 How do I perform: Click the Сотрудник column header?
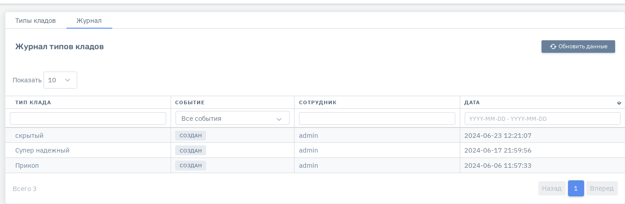coord(318,102)
